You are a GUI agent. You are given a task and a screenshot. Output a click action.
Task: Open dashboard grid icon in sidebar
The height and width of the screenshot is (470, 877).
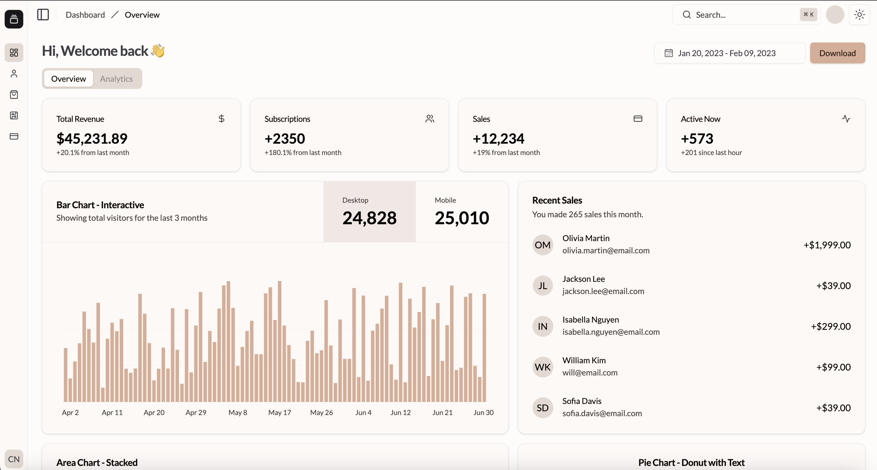[x=14, y=52]
